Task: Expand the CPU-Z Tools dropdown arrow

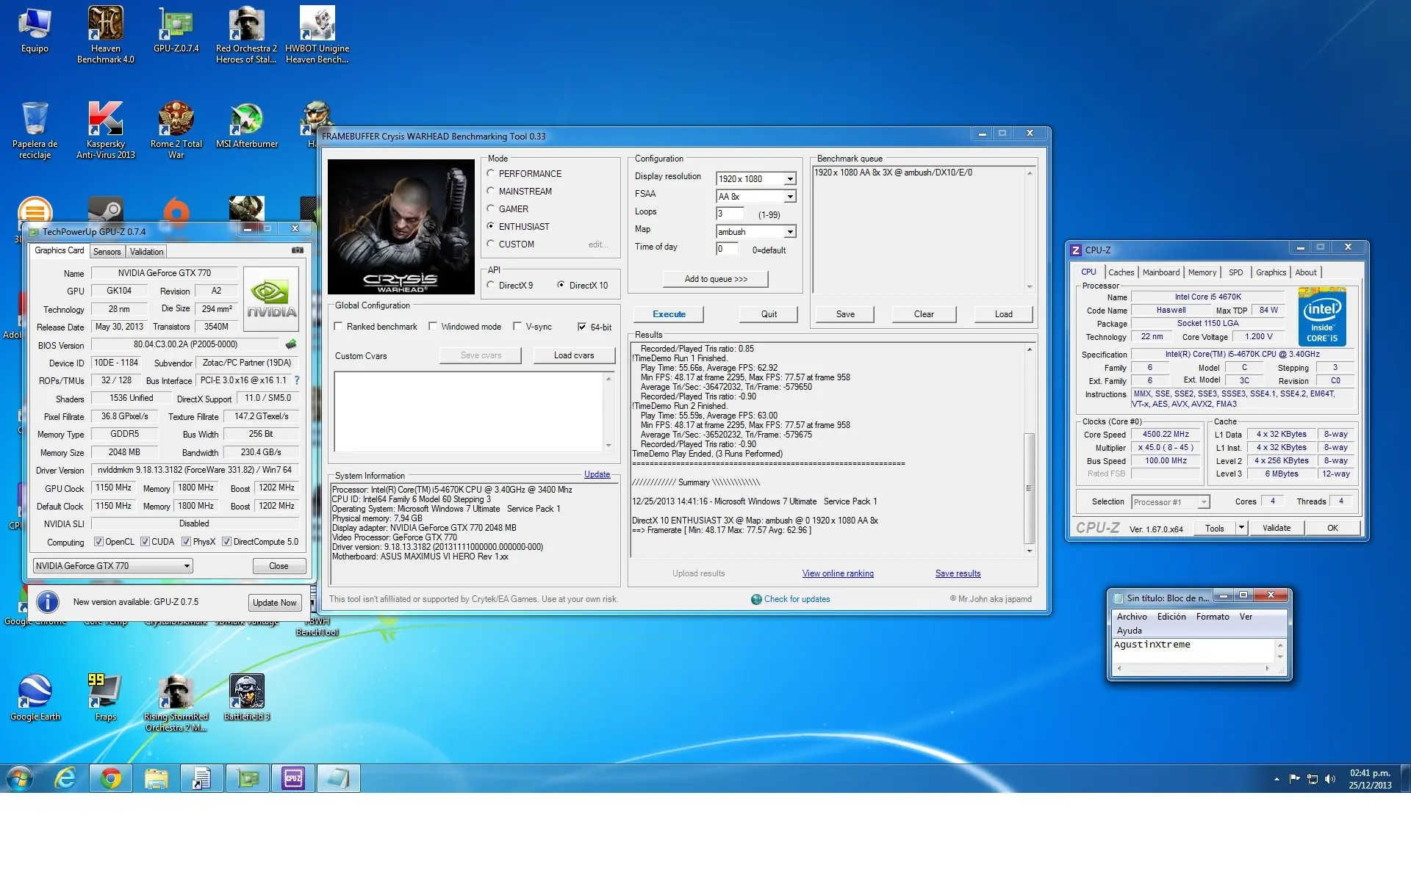Action: [x=1241, y=527]
